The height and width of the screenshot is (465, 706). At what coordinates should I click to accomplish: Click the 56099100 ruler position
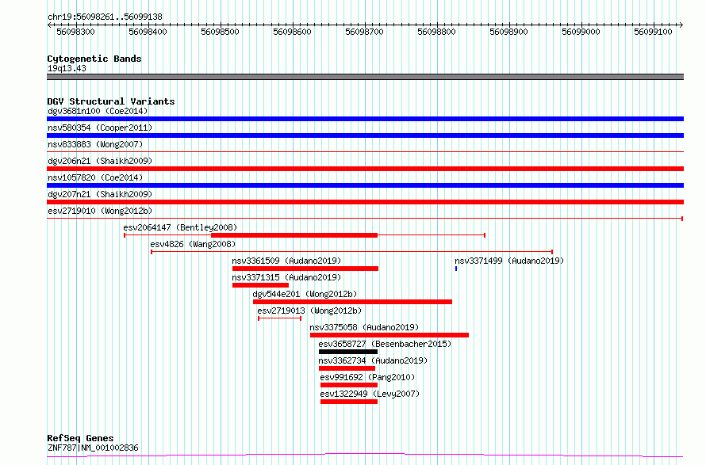[654, 32]
